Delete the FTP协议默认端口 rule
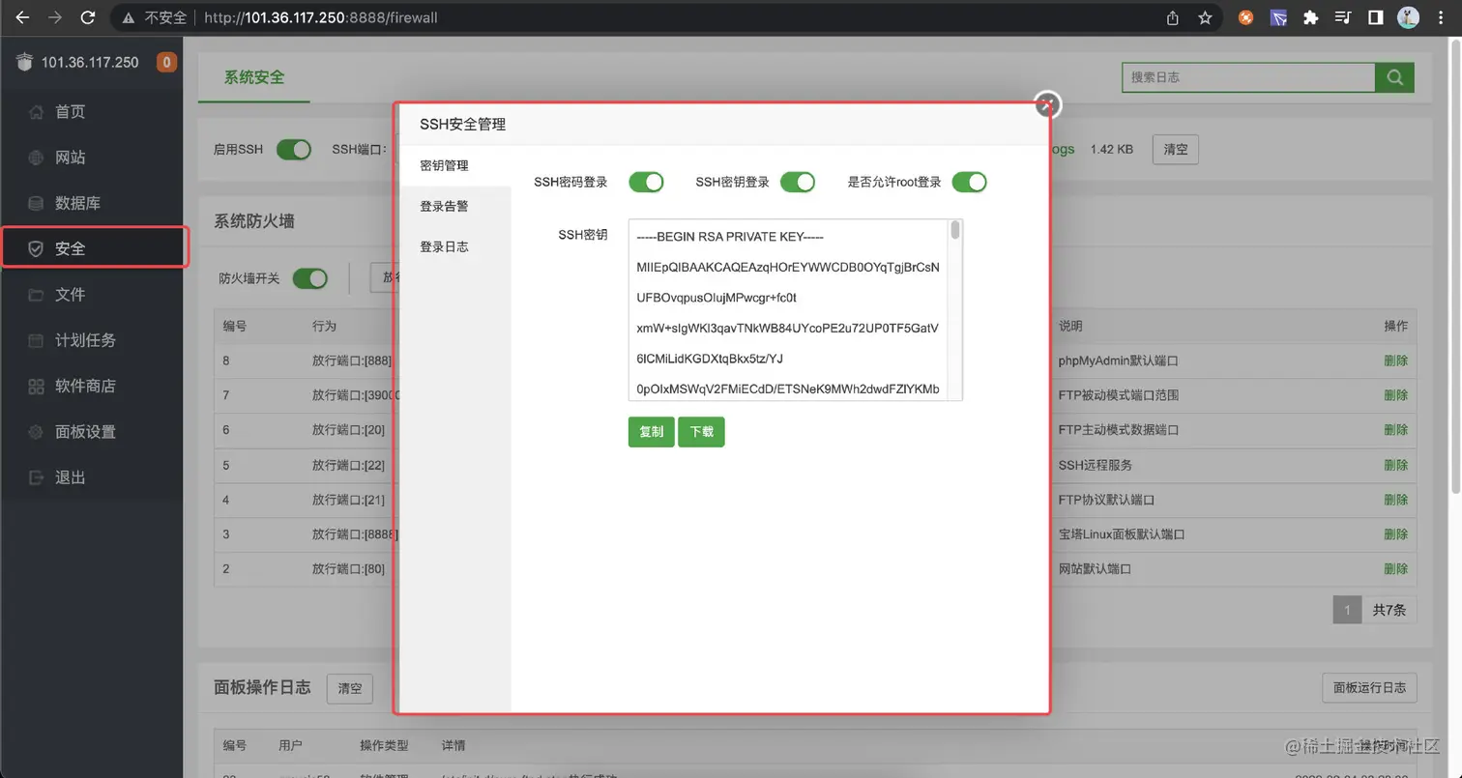The height and width of the screenshot is (778, 1462). (1395, 500)
